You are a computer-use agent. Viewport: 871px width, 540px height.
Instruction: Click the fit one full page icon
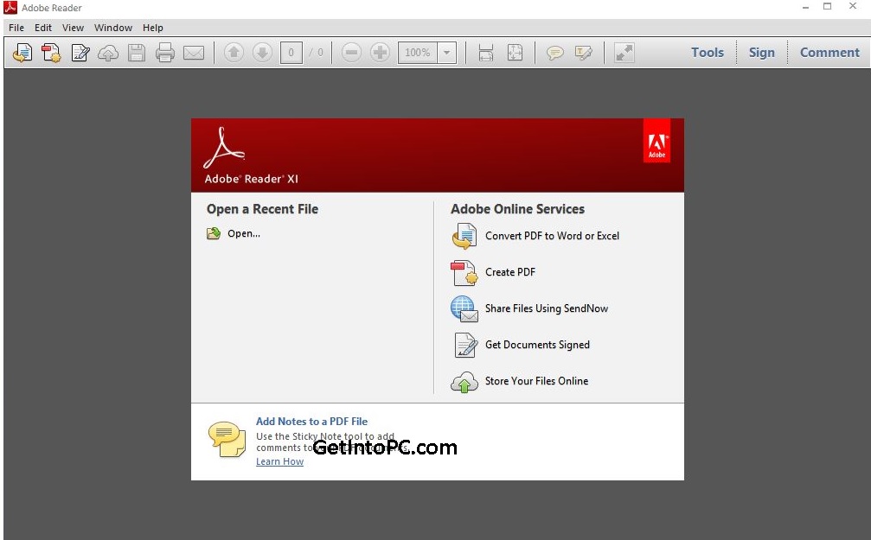[x=515, y=53]
